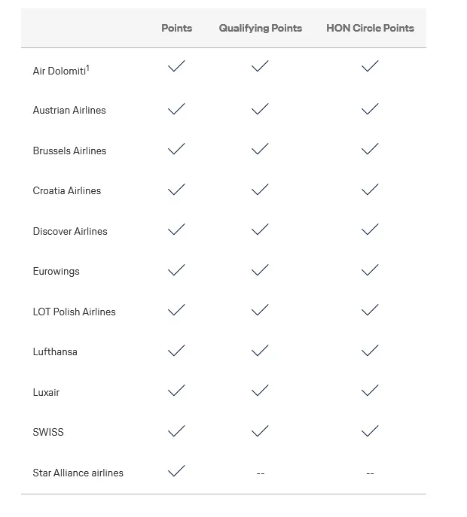Click Qualifying Points dash for Star Alliance
Image resolution: width=467 pixels, height=517 pixels.
[x=260, y=473]
